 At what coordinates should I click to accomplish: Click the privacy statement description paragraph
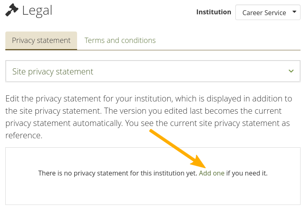pos(148,117)
